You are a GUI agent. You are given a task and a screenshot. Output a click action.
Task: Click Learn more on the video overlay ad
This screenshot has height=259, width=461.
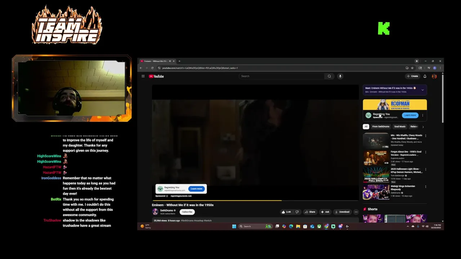coord(196,189)
